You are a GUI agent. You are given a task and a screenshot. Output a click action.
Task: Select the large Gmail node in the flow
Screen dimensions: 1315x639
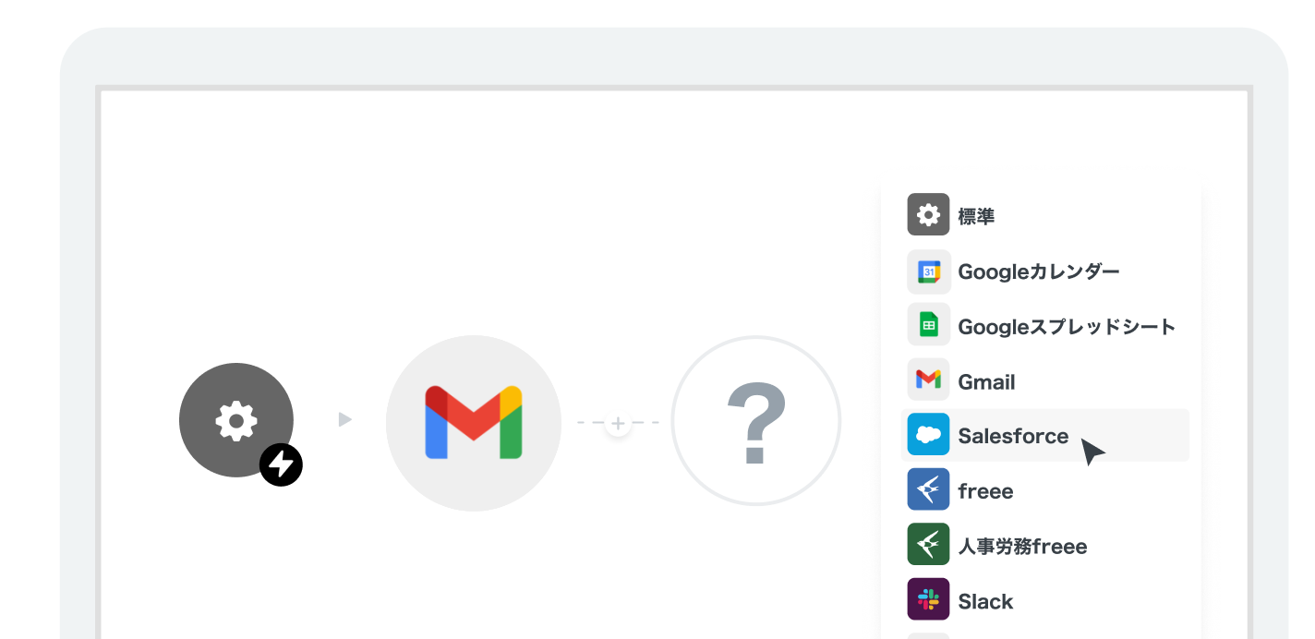click(473, 423)
